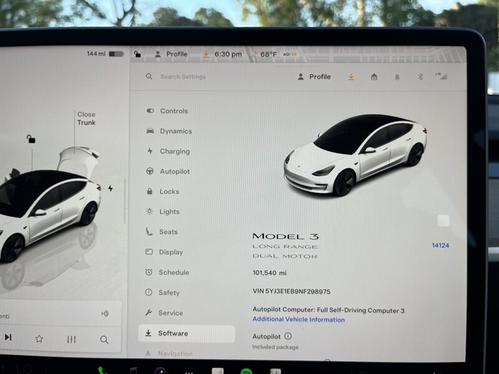Tap the Close Trunk button
The image size is (499, 374).
86,118
